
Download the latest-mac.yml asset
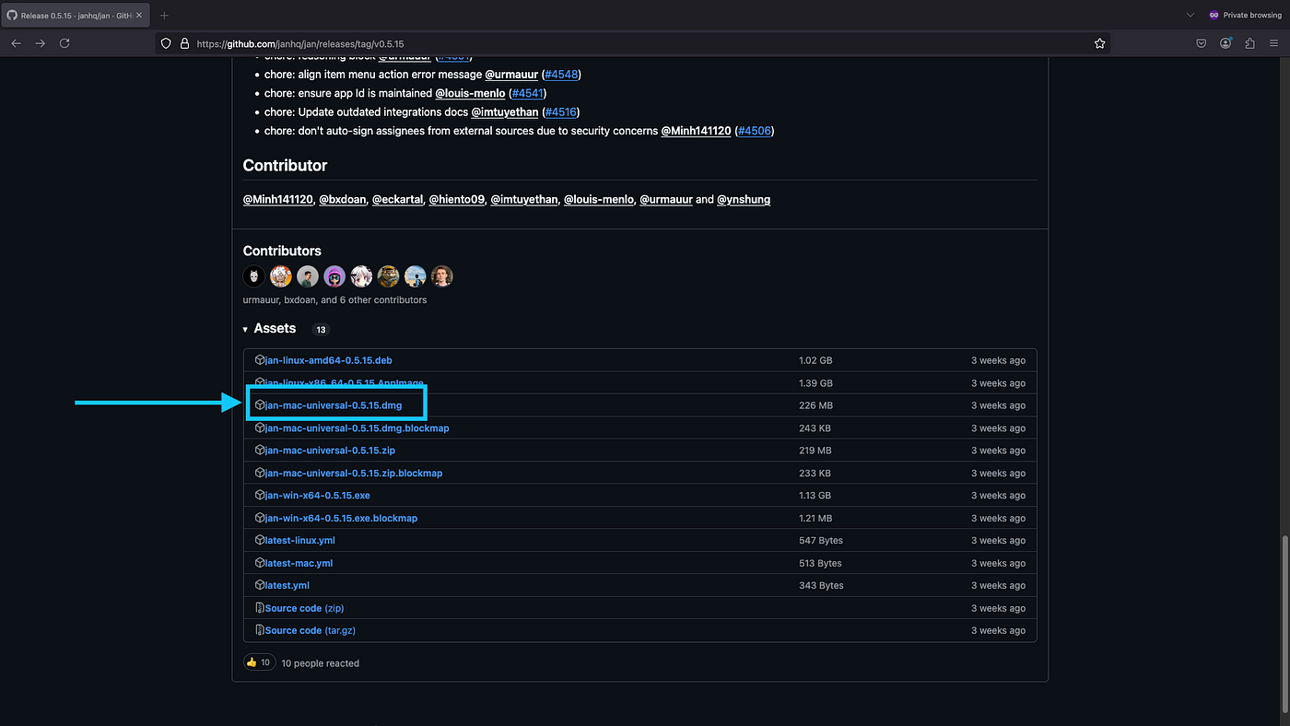[299, 563]
